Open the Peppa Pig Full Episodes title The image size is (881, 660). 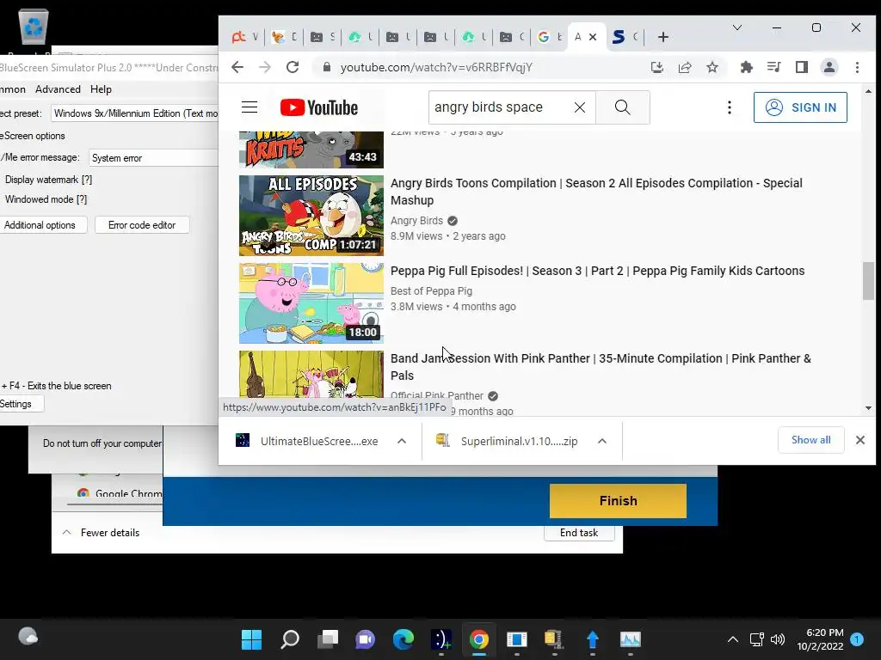pos(597,271)
